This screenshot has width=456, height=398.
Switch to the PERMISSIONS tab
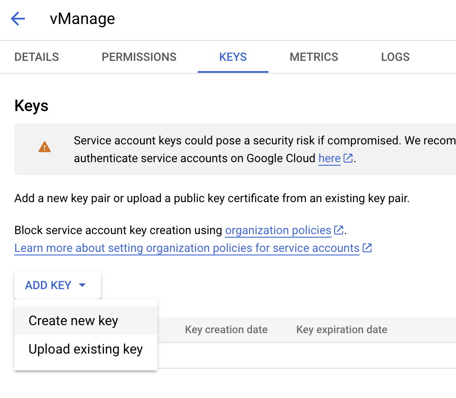(139, 57)
